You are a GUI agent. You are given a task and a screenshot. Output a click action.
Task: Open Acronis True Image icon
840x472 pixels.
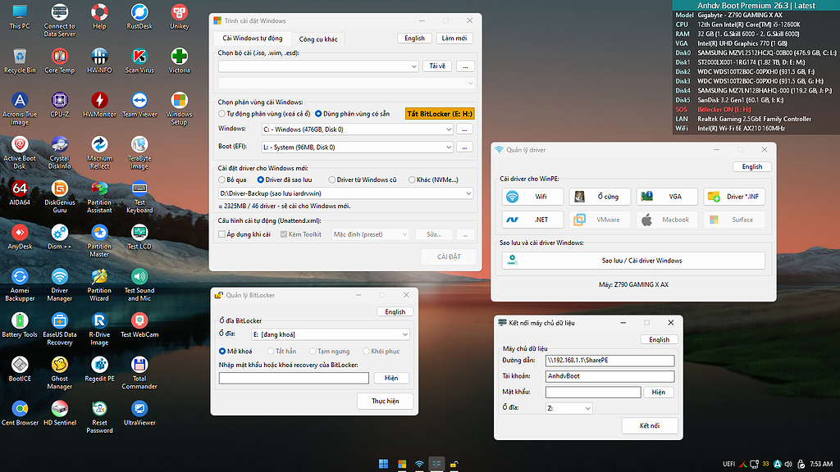(x=20, y=109)
